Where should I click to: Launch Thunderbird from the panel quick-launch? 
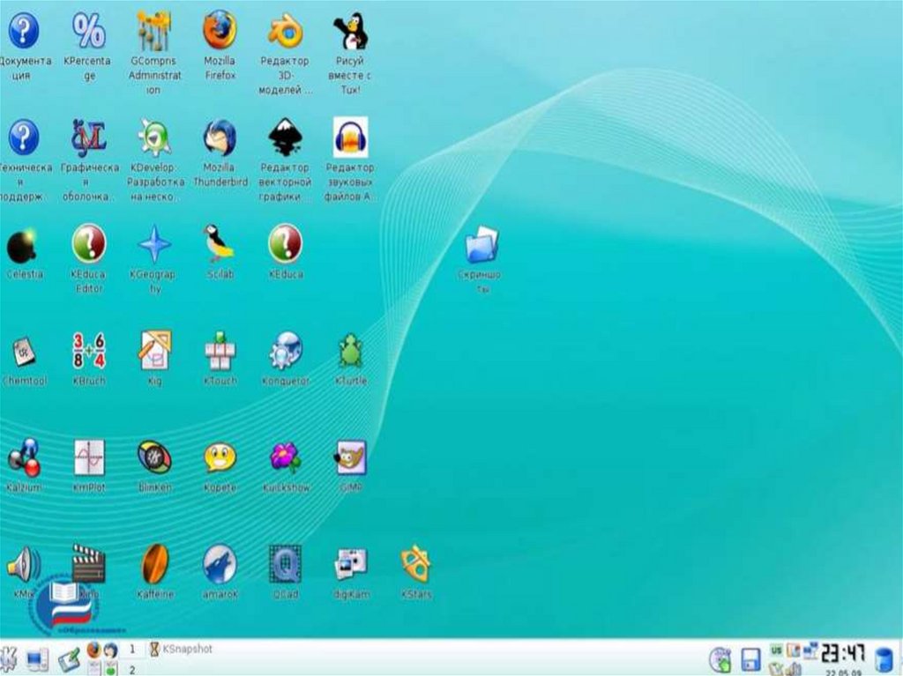tap(110, 650)
